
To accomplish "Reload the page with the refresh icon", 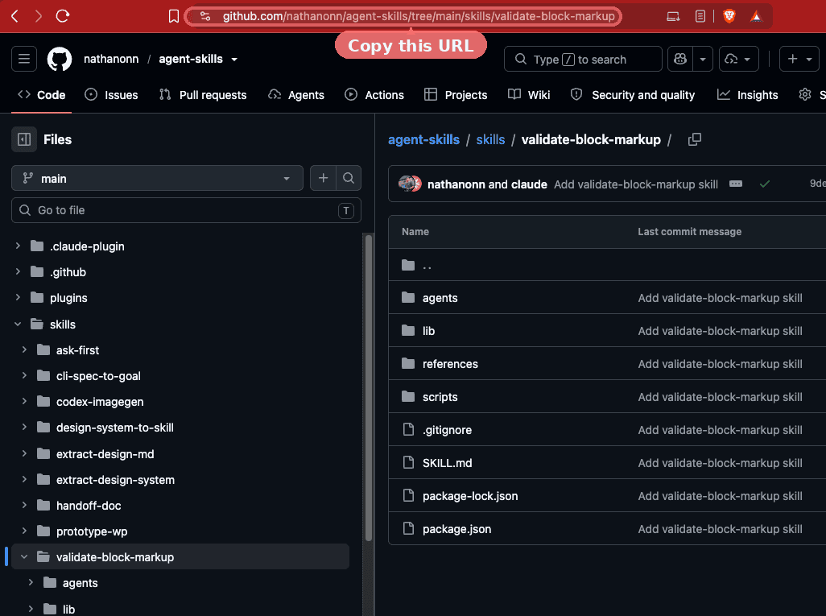I will click(63, 16).
